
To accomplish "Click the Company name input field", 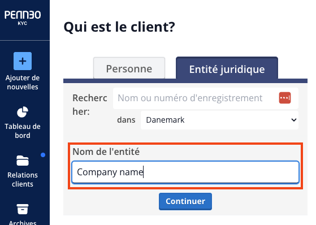I will tap(185, 172).
